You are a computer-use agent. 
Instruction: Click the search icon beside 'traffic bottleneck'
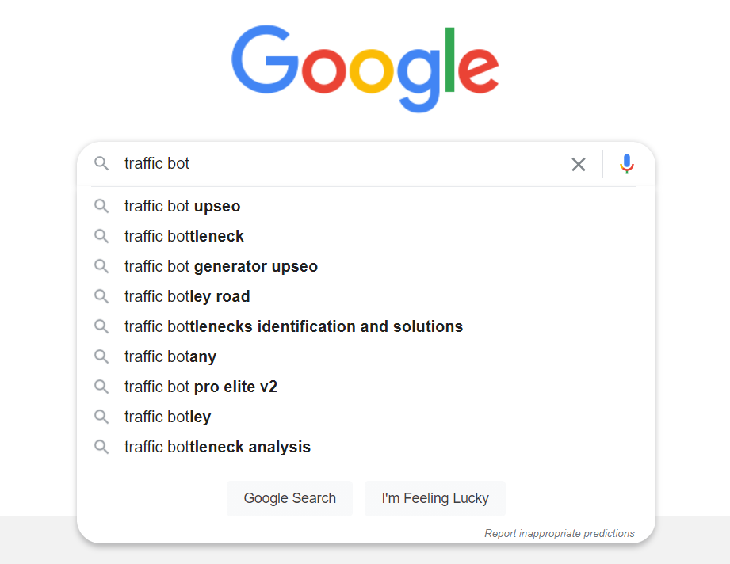(101, 236)
